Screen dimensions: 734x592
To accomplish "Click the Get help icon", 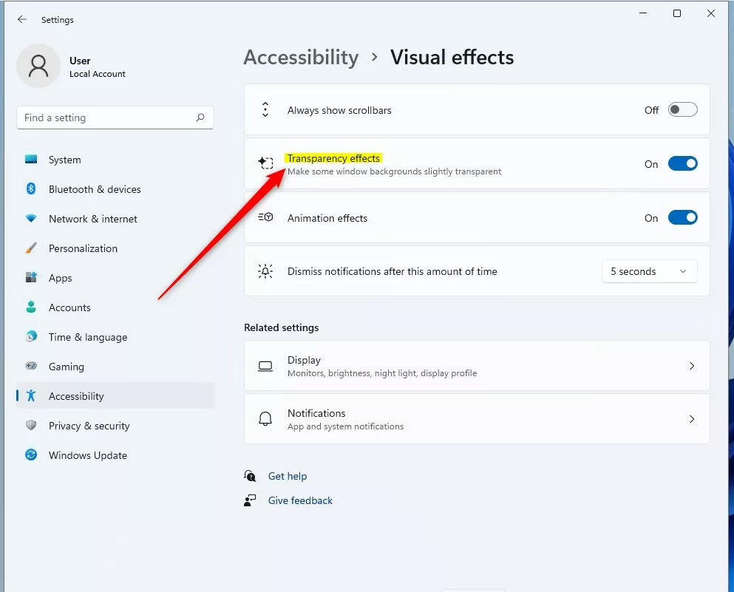I will click(250, 476).
